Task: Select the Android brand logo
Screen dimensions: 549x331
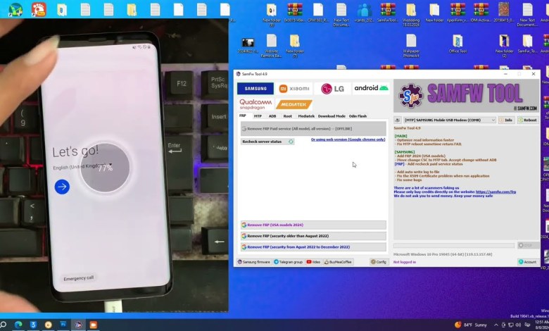Action: click(x=371, y=88)
